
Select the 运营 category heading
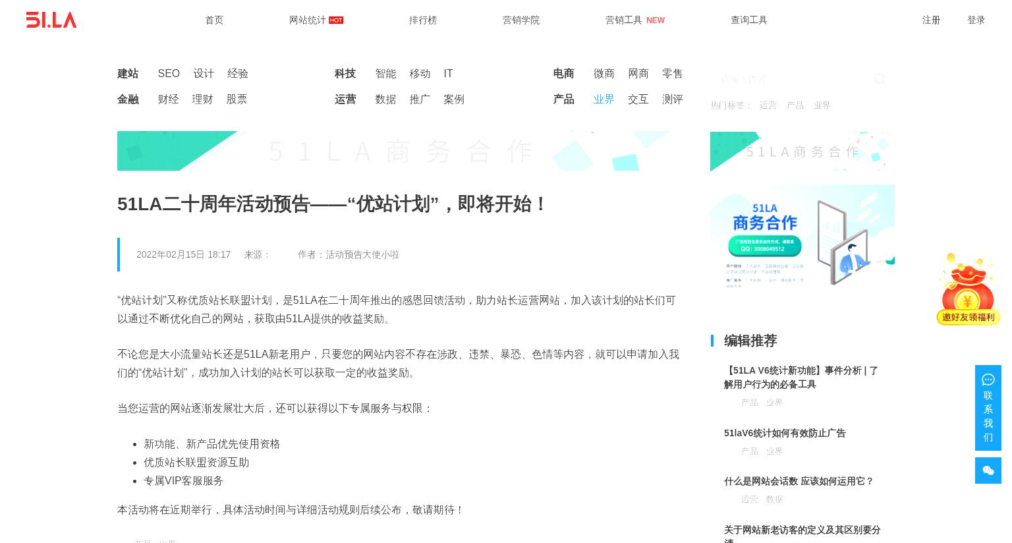tap(345, 99)
